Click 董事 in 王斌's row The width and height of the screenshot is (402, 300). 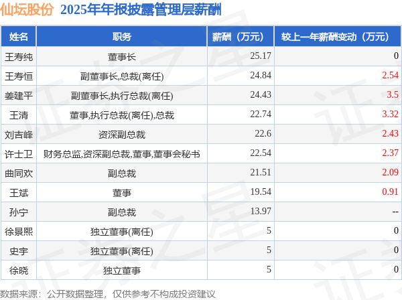pos(122,193)
